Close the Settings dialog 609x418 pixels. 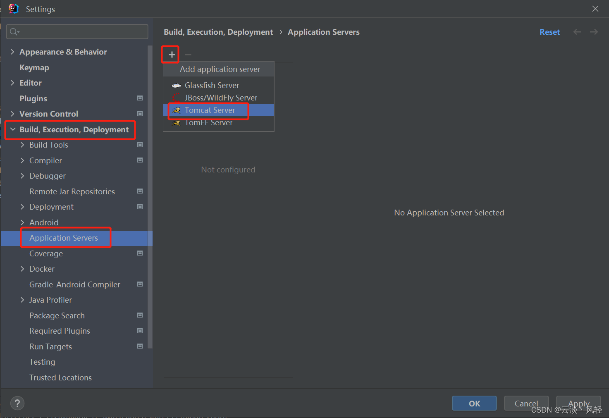point(595,9)
